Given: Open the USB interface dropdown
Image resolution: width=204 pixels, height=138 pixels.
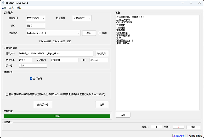Looking at the screenshot, I should coord(36,26).
